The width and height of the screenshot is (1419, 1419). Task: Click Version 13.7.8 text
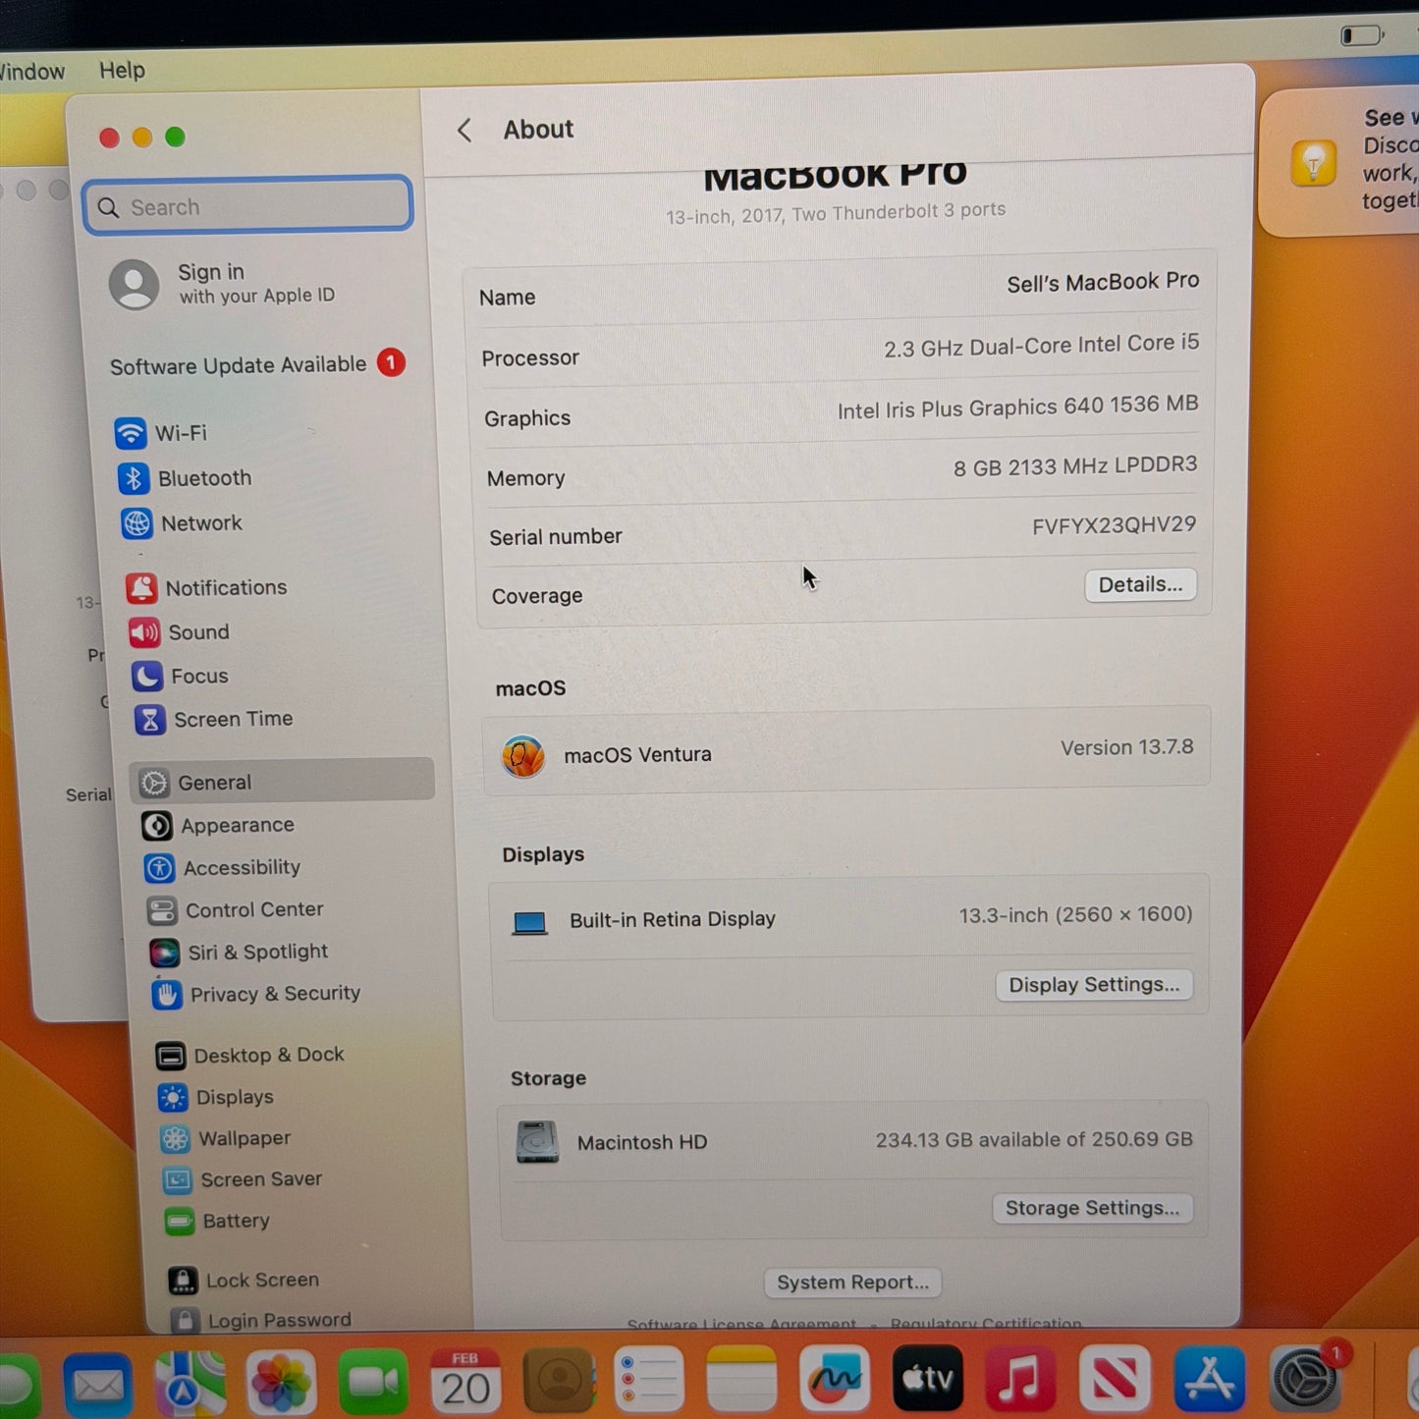pyautogui.click(x=1126, y=747)
